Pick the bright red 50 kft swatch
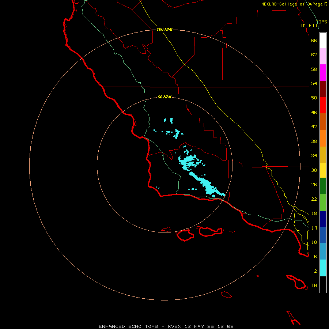The height and width of the screenshot is (329, 329). [323, 105]
